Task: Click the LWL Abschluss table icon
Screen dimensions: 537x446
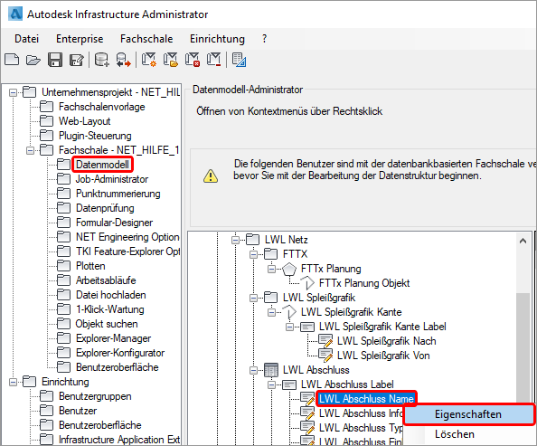Action: (x=271, y=370)
